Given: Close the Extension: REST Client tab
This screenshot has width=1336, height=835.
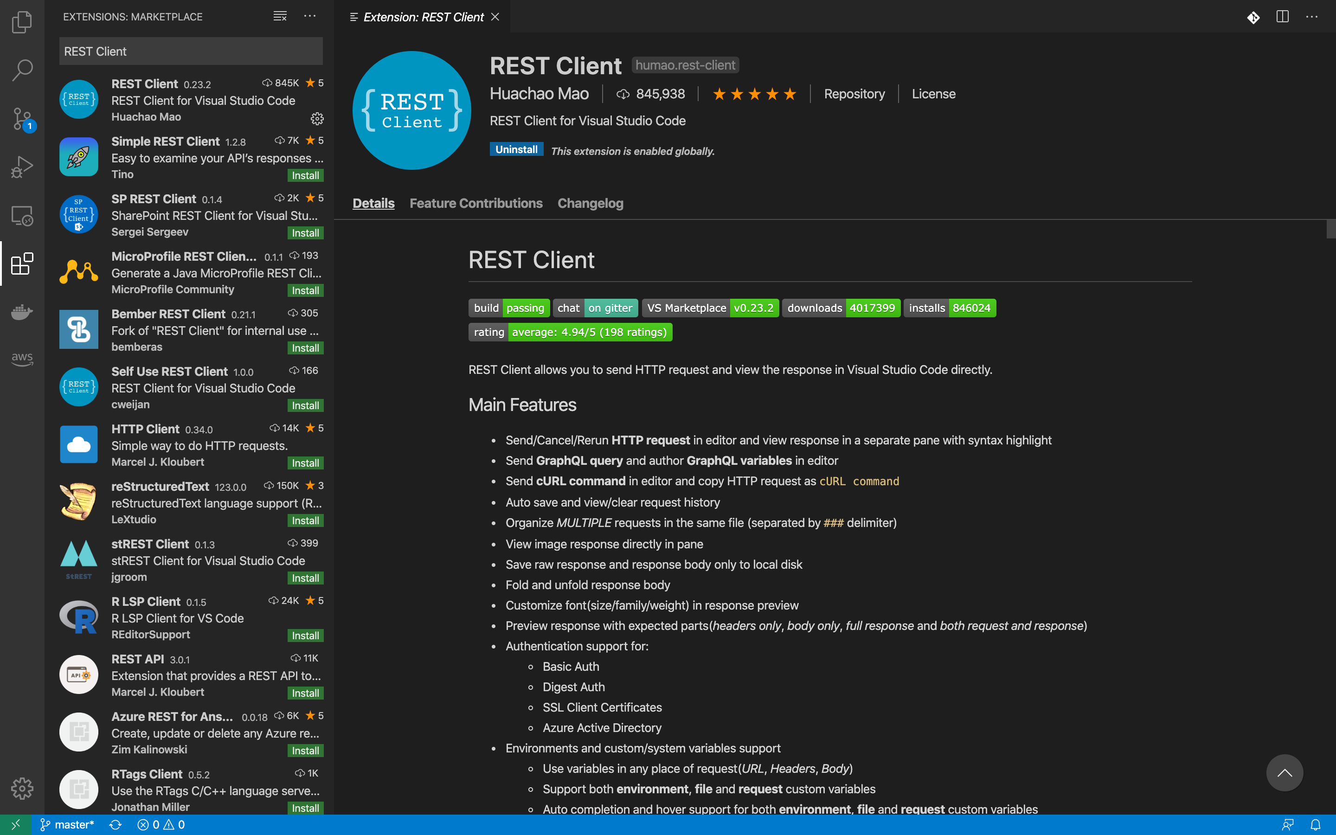Looking at the screenshot, I should click(495, 17).
